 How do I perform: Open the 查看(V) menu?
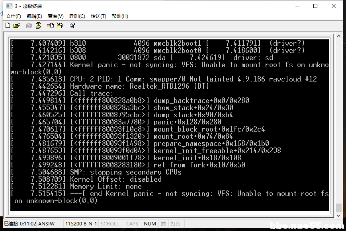56,16
